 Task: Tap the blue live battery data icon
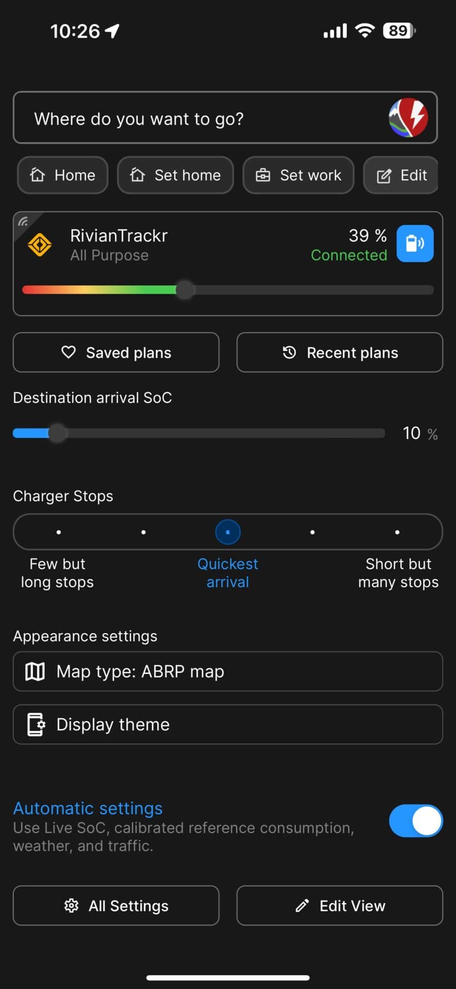pos(415,244)
